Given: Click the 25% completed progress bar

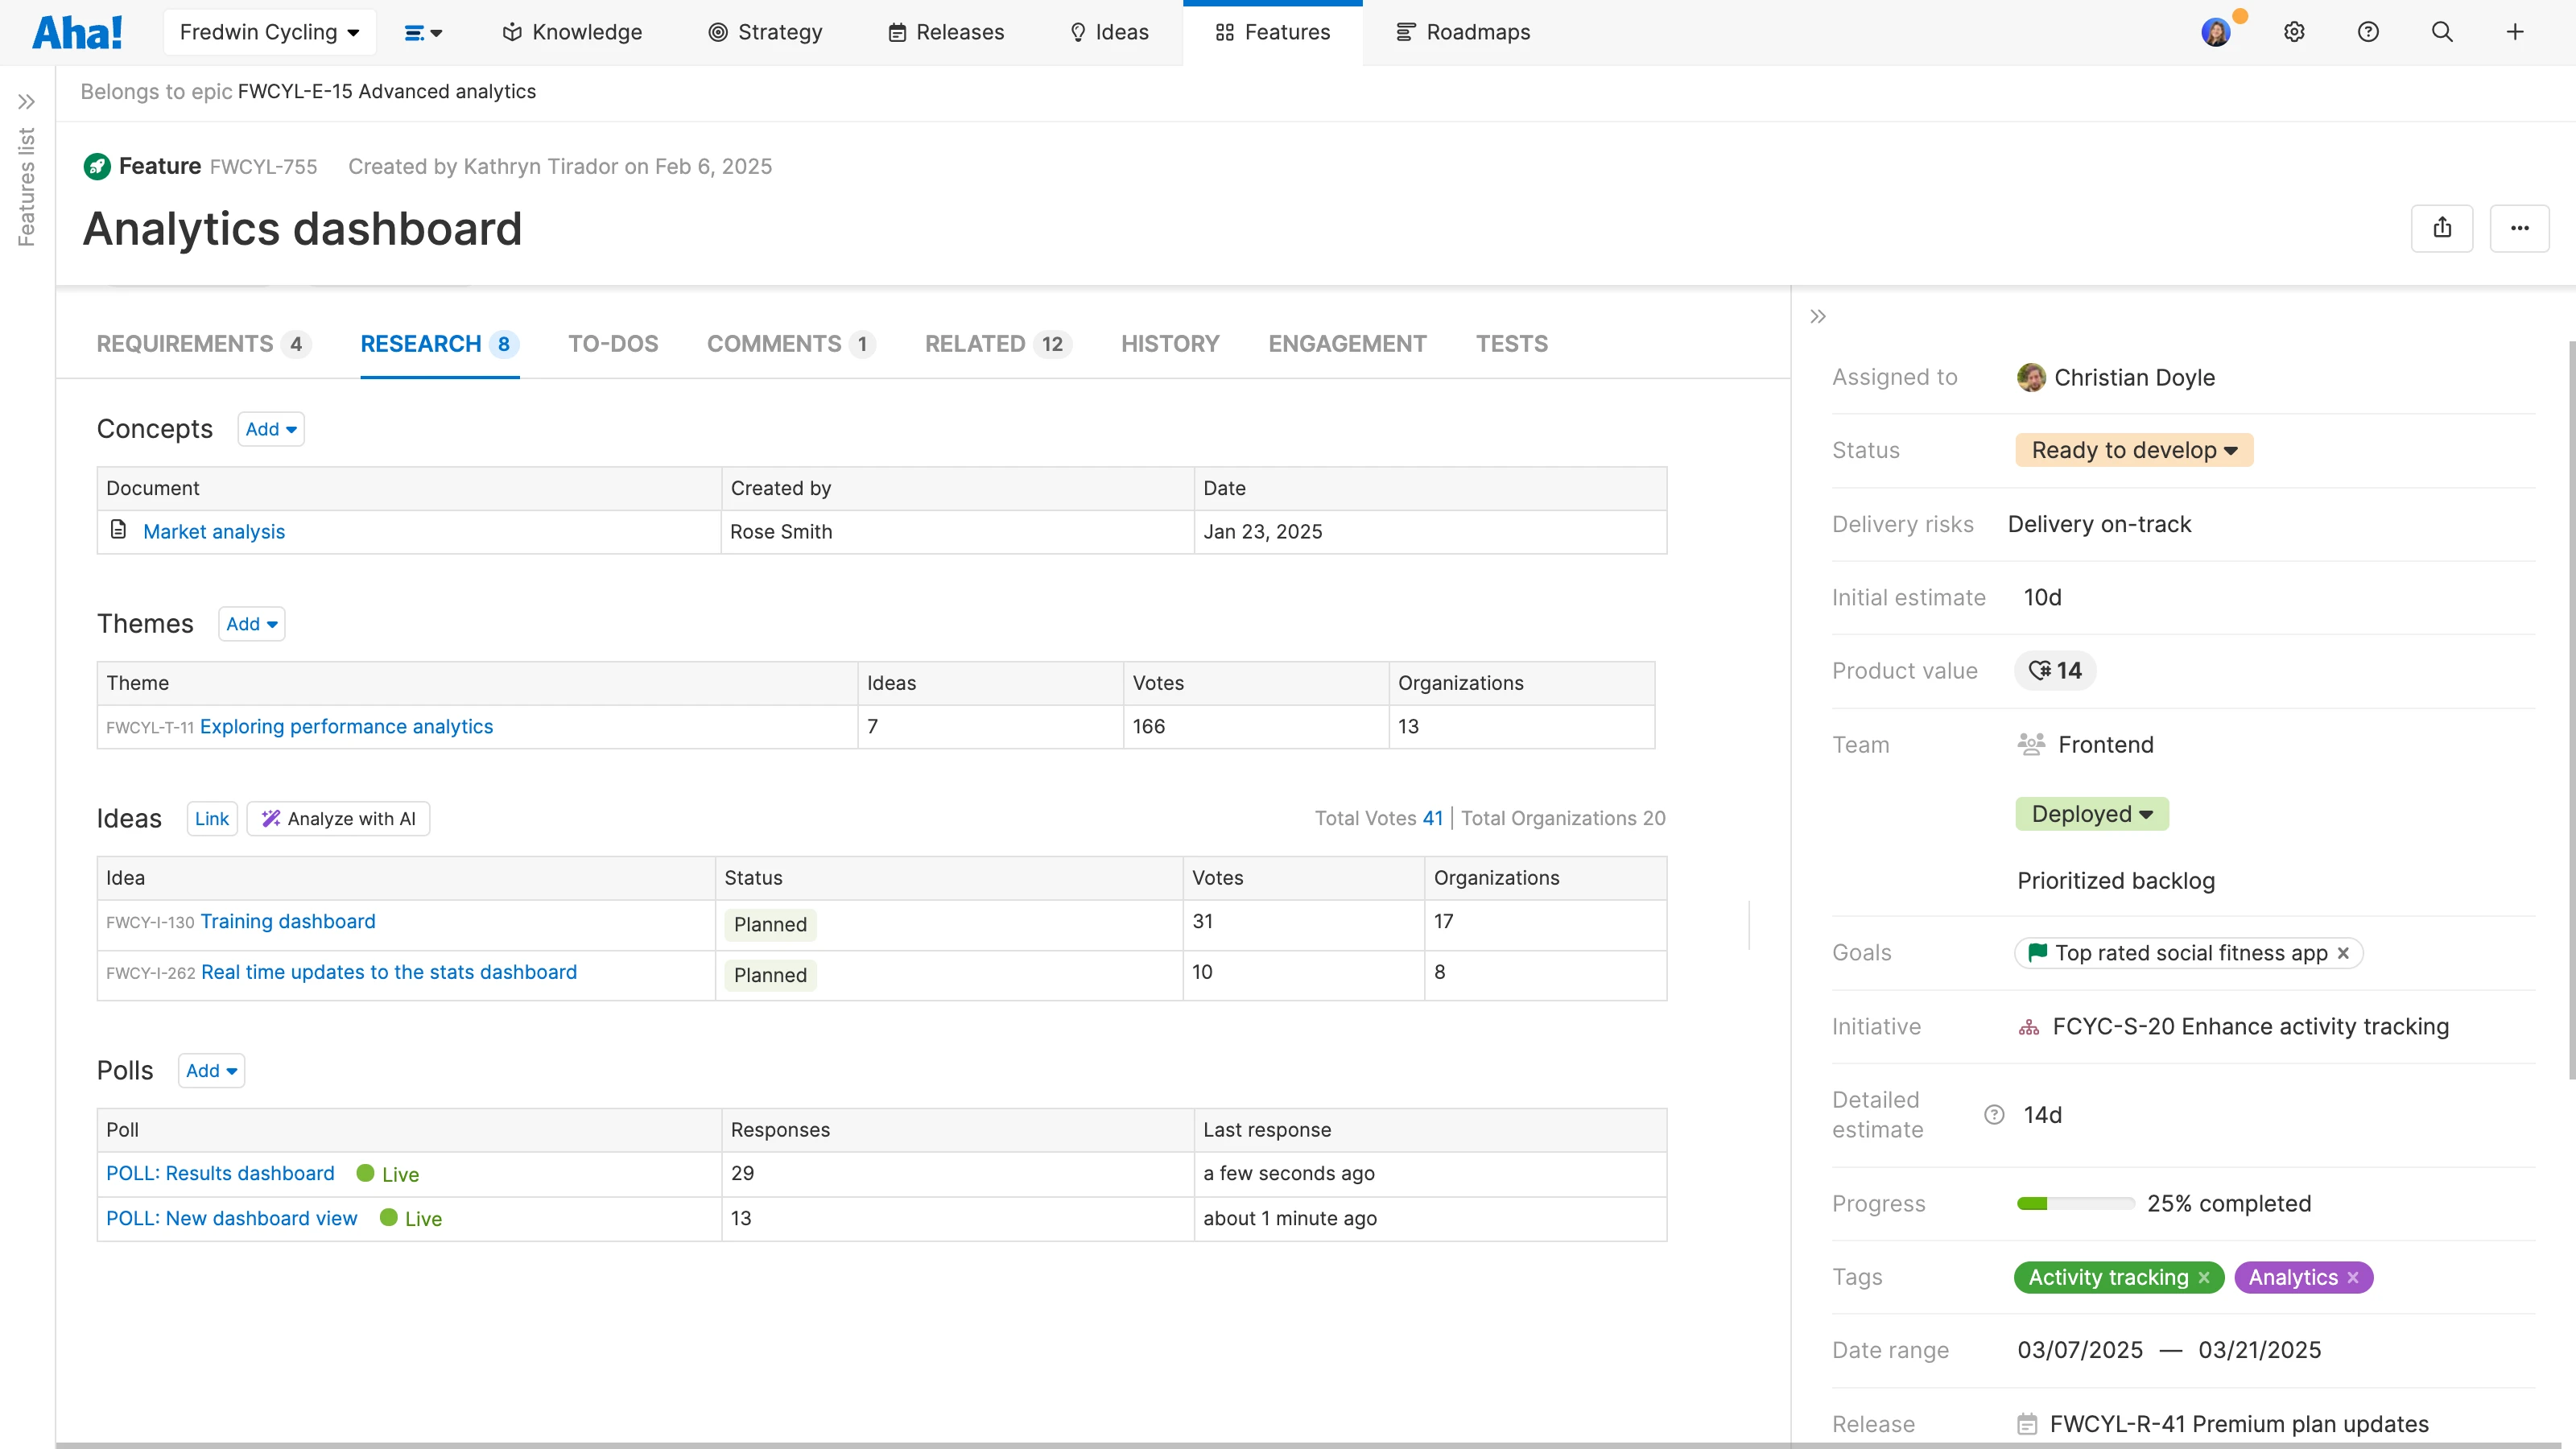Looking at the screenshot, I should point(2074,1203).
